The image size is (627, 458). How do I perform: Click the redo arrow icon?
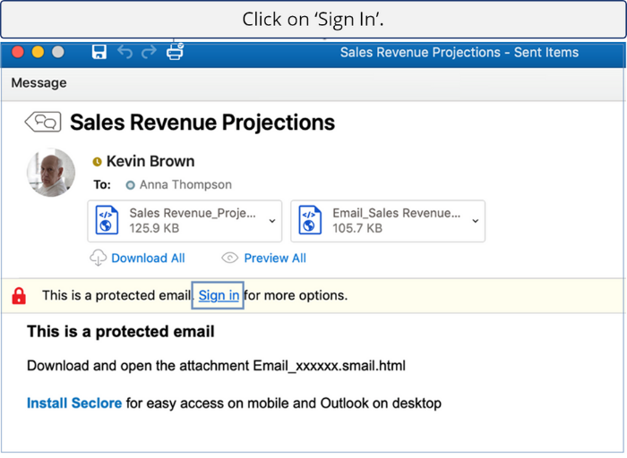tap(149, 52)
